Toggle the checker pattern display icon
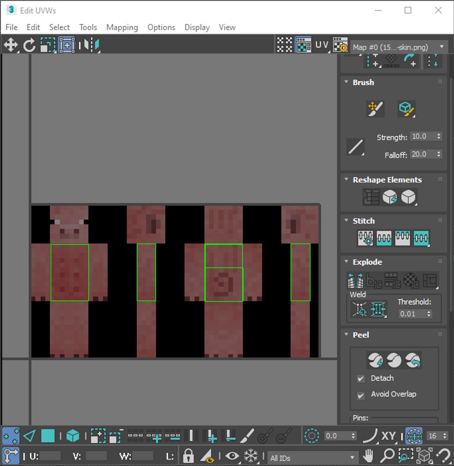454x466 pixels. point(284,45)
